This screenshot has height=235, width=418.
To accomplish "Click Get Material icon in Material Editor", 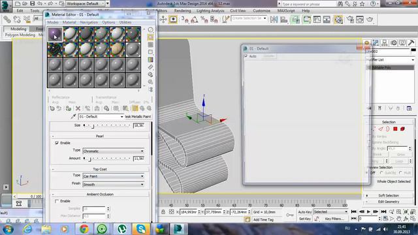I will pos(52,108).
